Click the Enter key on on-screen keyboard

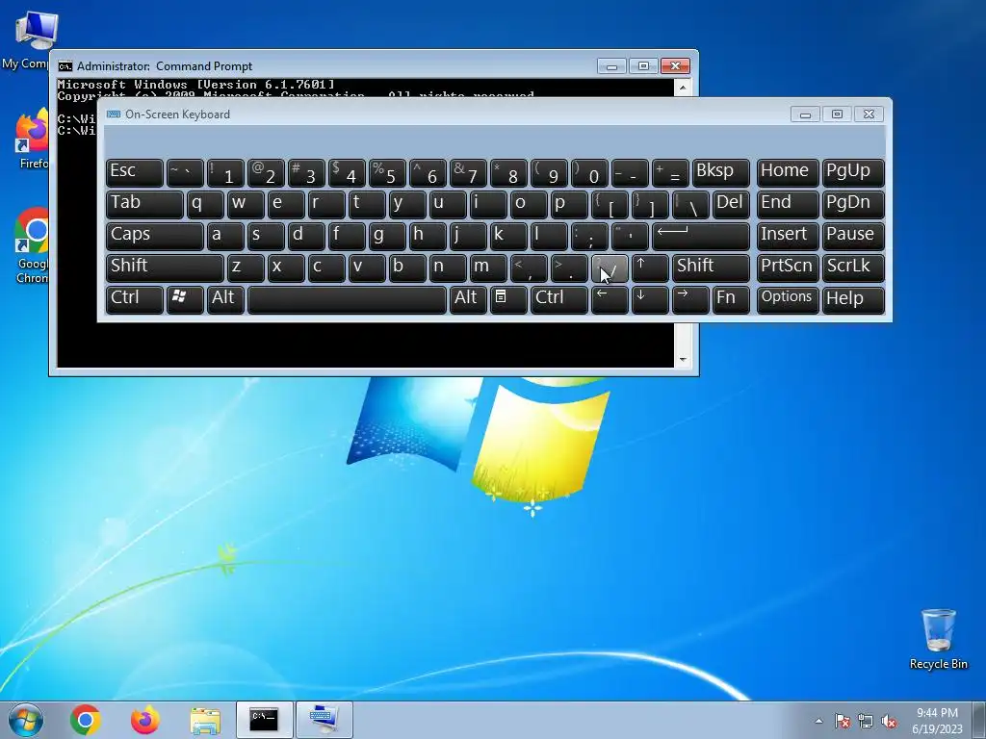[x=701, y=237]
